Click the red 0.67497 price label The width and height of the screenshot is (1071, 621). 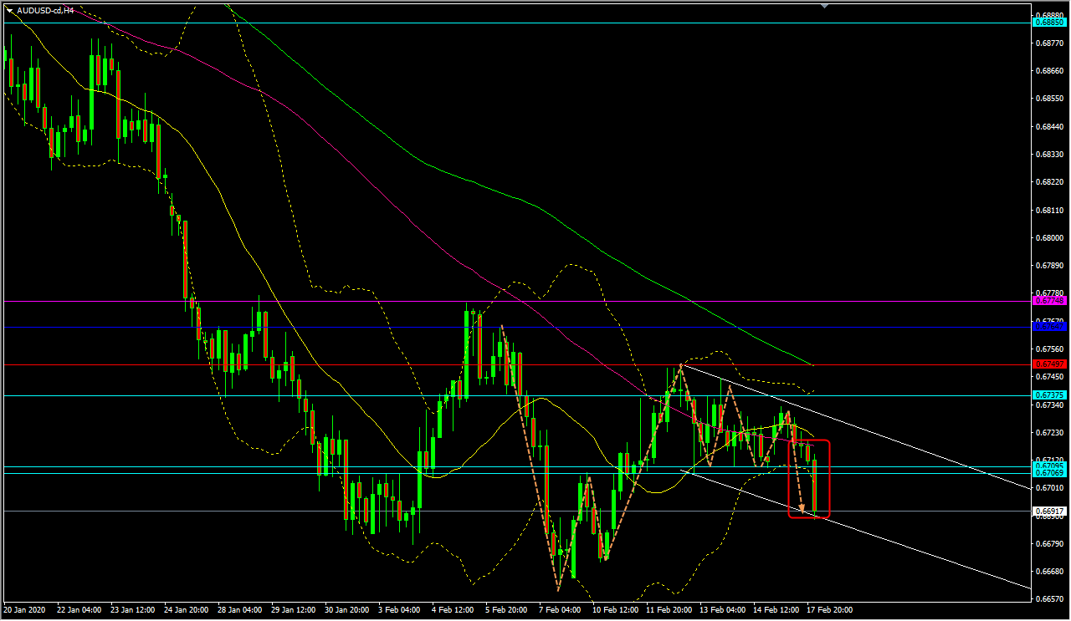[1049, 364]
